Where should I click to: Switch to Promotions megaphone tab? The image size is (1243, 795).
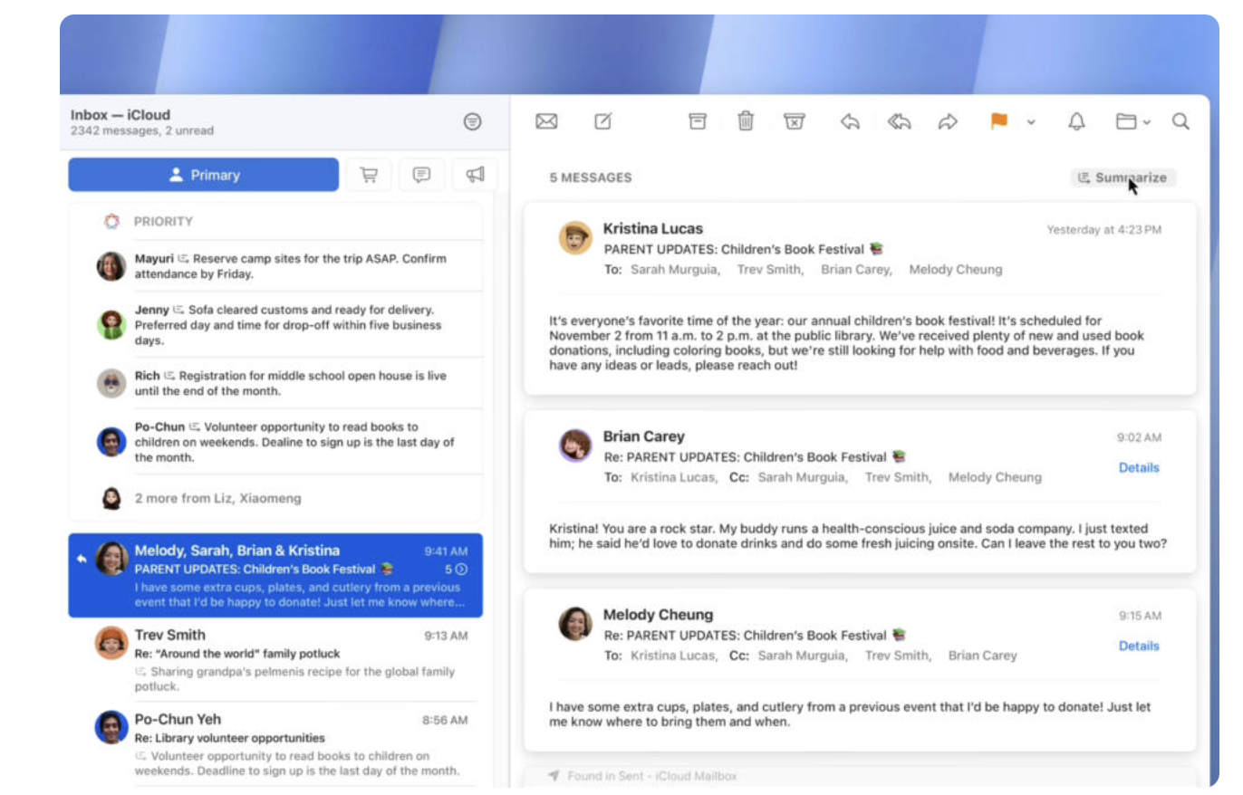point(475,175)
